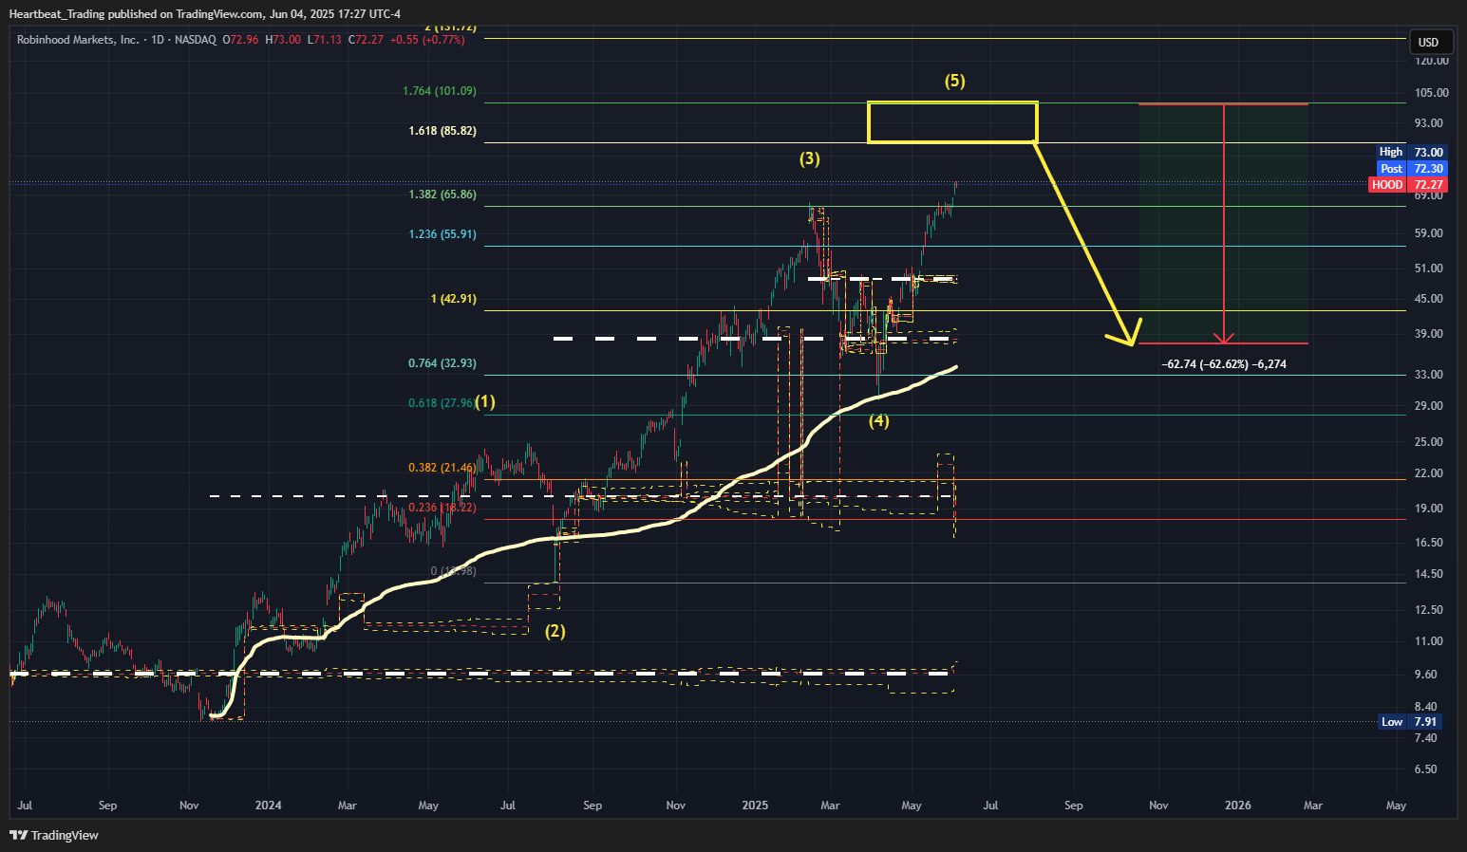Viewport: 1467px width, 852px height.
Task: Select the 1.618 (85.82) Fibonacci level label
Action: (442, 131)
